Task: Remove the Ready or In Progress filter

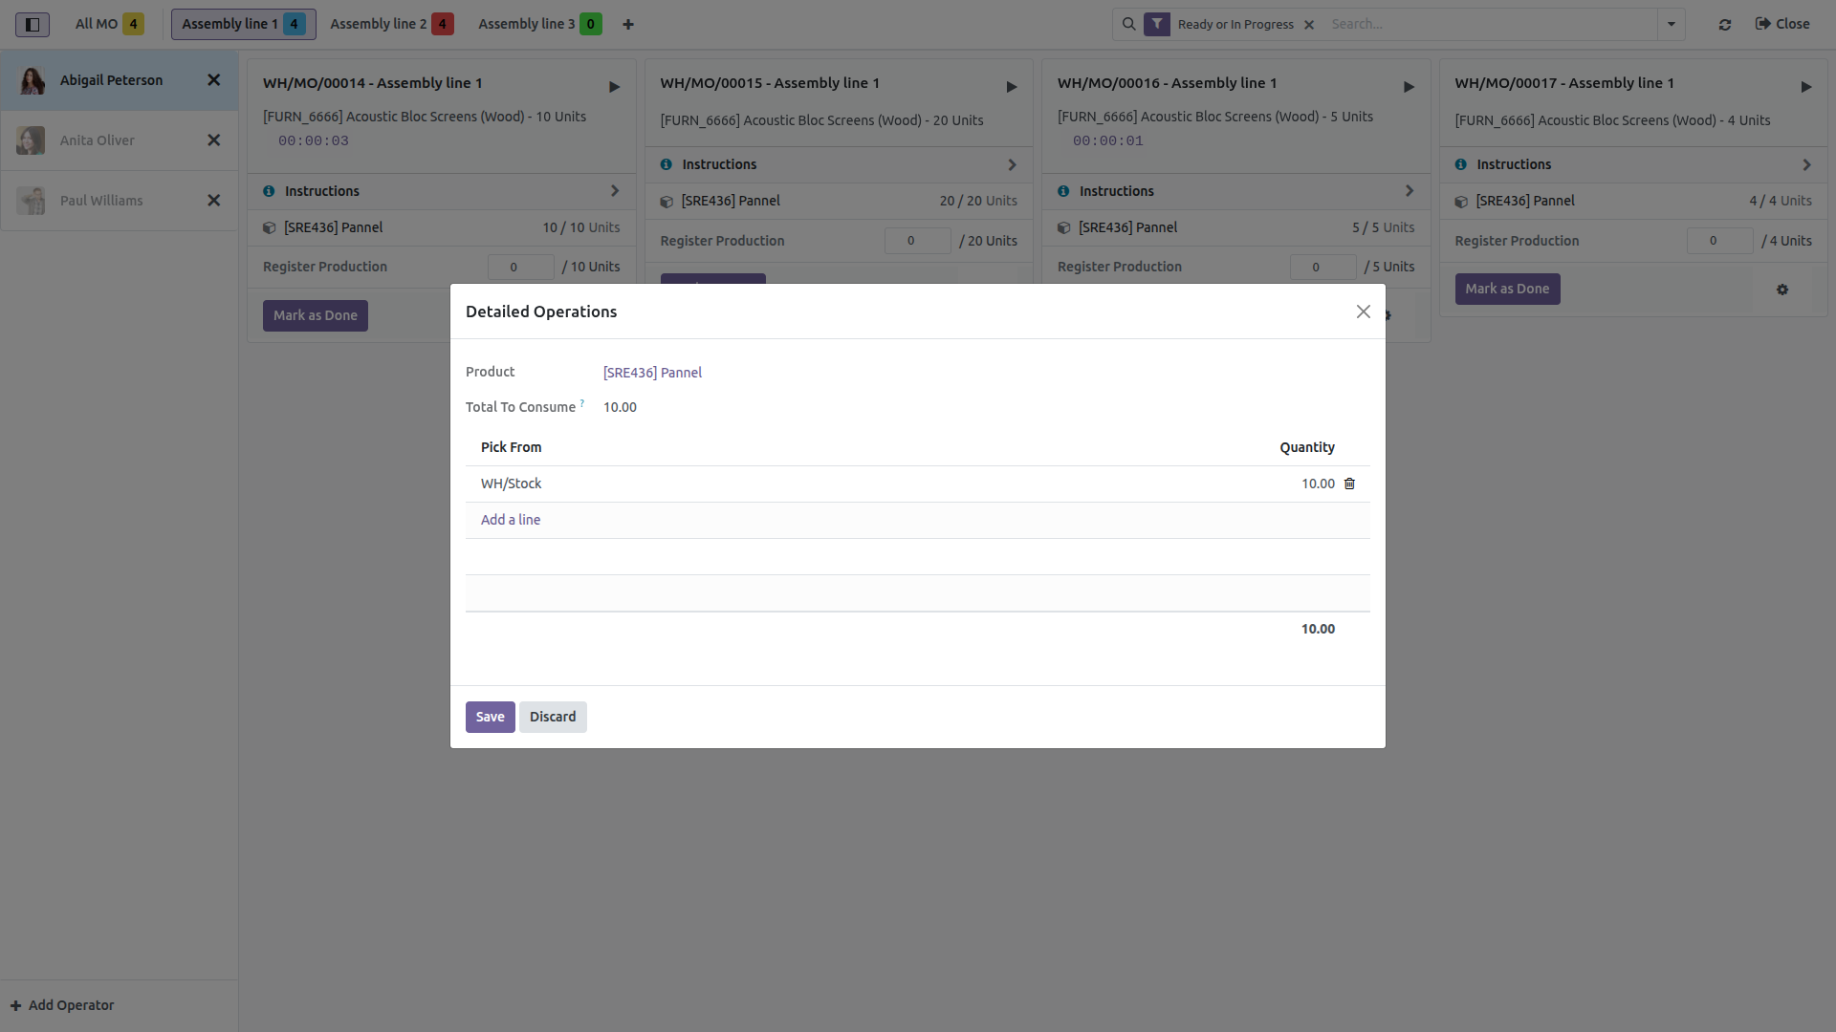Action: pyautogui.click(x=1309, y=25)
